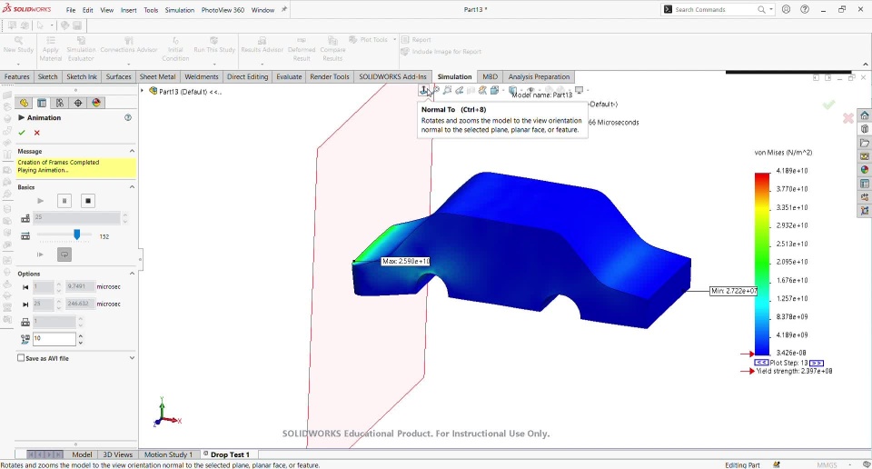
Task: Increase the value 10 with stepper up arrow
Action: click(x=81, y=335)
